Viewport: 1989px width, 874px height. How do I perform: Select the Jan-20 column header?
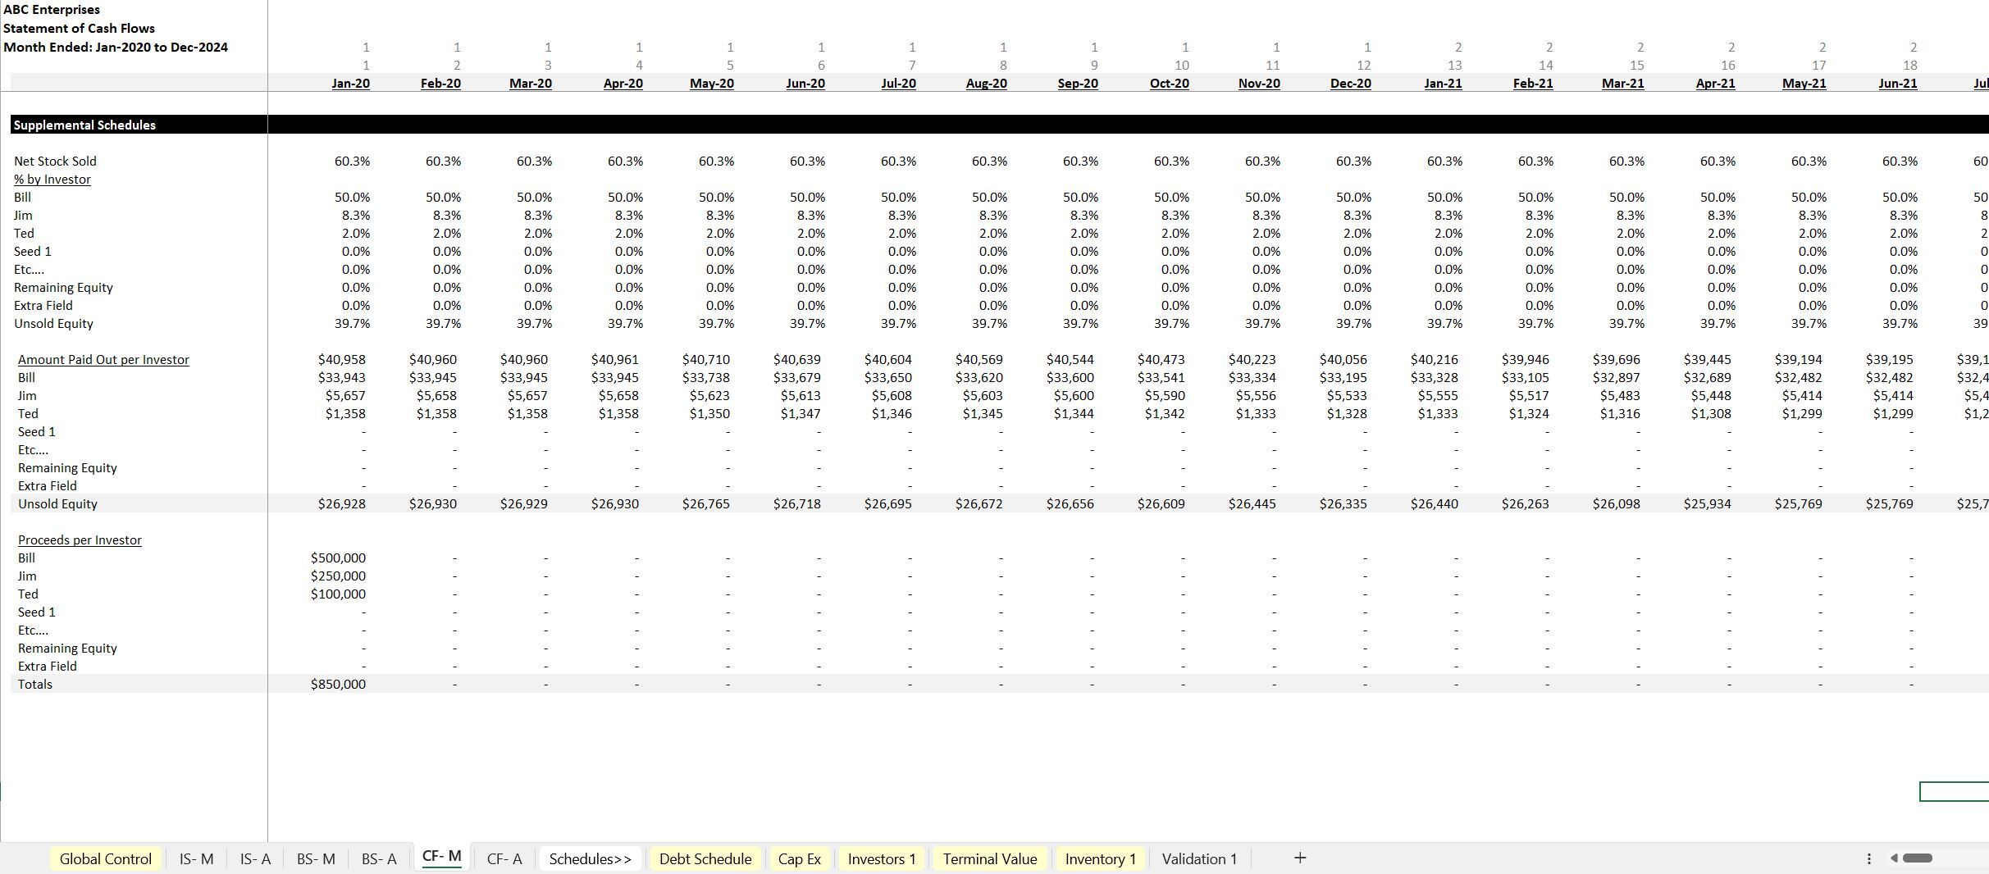350,84
